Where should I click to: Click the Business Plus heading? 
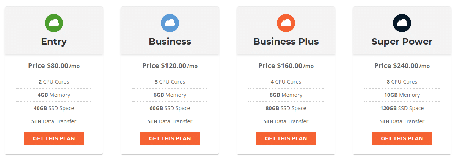click(x=286, y=41)
